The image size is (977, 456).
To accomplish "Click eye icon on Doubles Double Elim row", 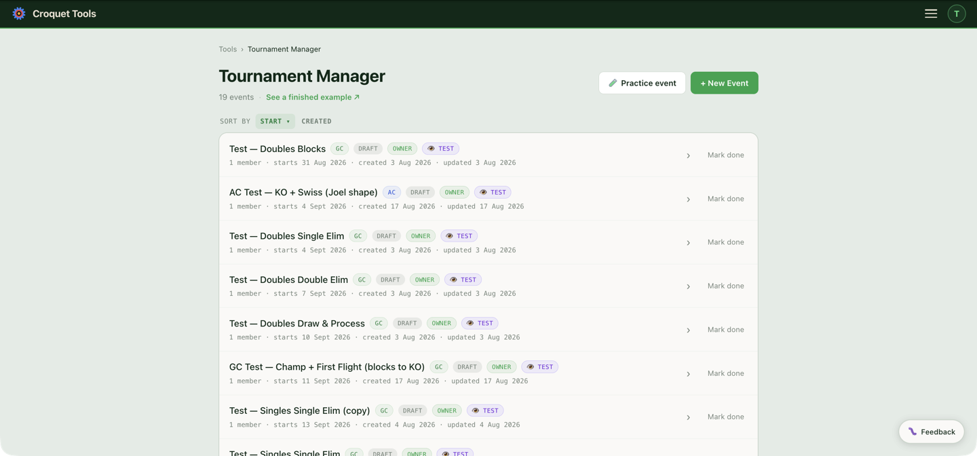I will pyautogui.click(x=453, y=280).
